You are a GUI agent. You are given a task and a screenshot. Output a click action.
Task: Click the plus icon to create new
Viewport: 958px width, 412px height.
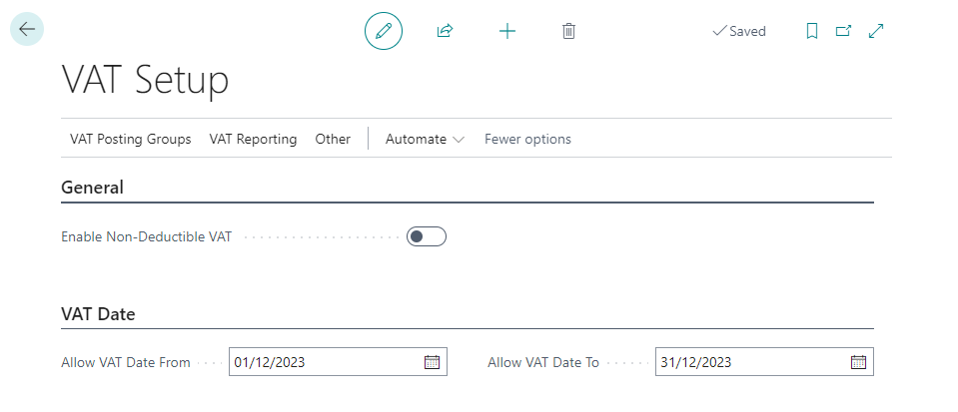click(507, 31)
